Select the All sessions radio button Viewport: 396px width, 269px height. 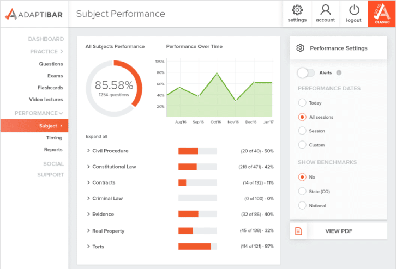point(302,117)
